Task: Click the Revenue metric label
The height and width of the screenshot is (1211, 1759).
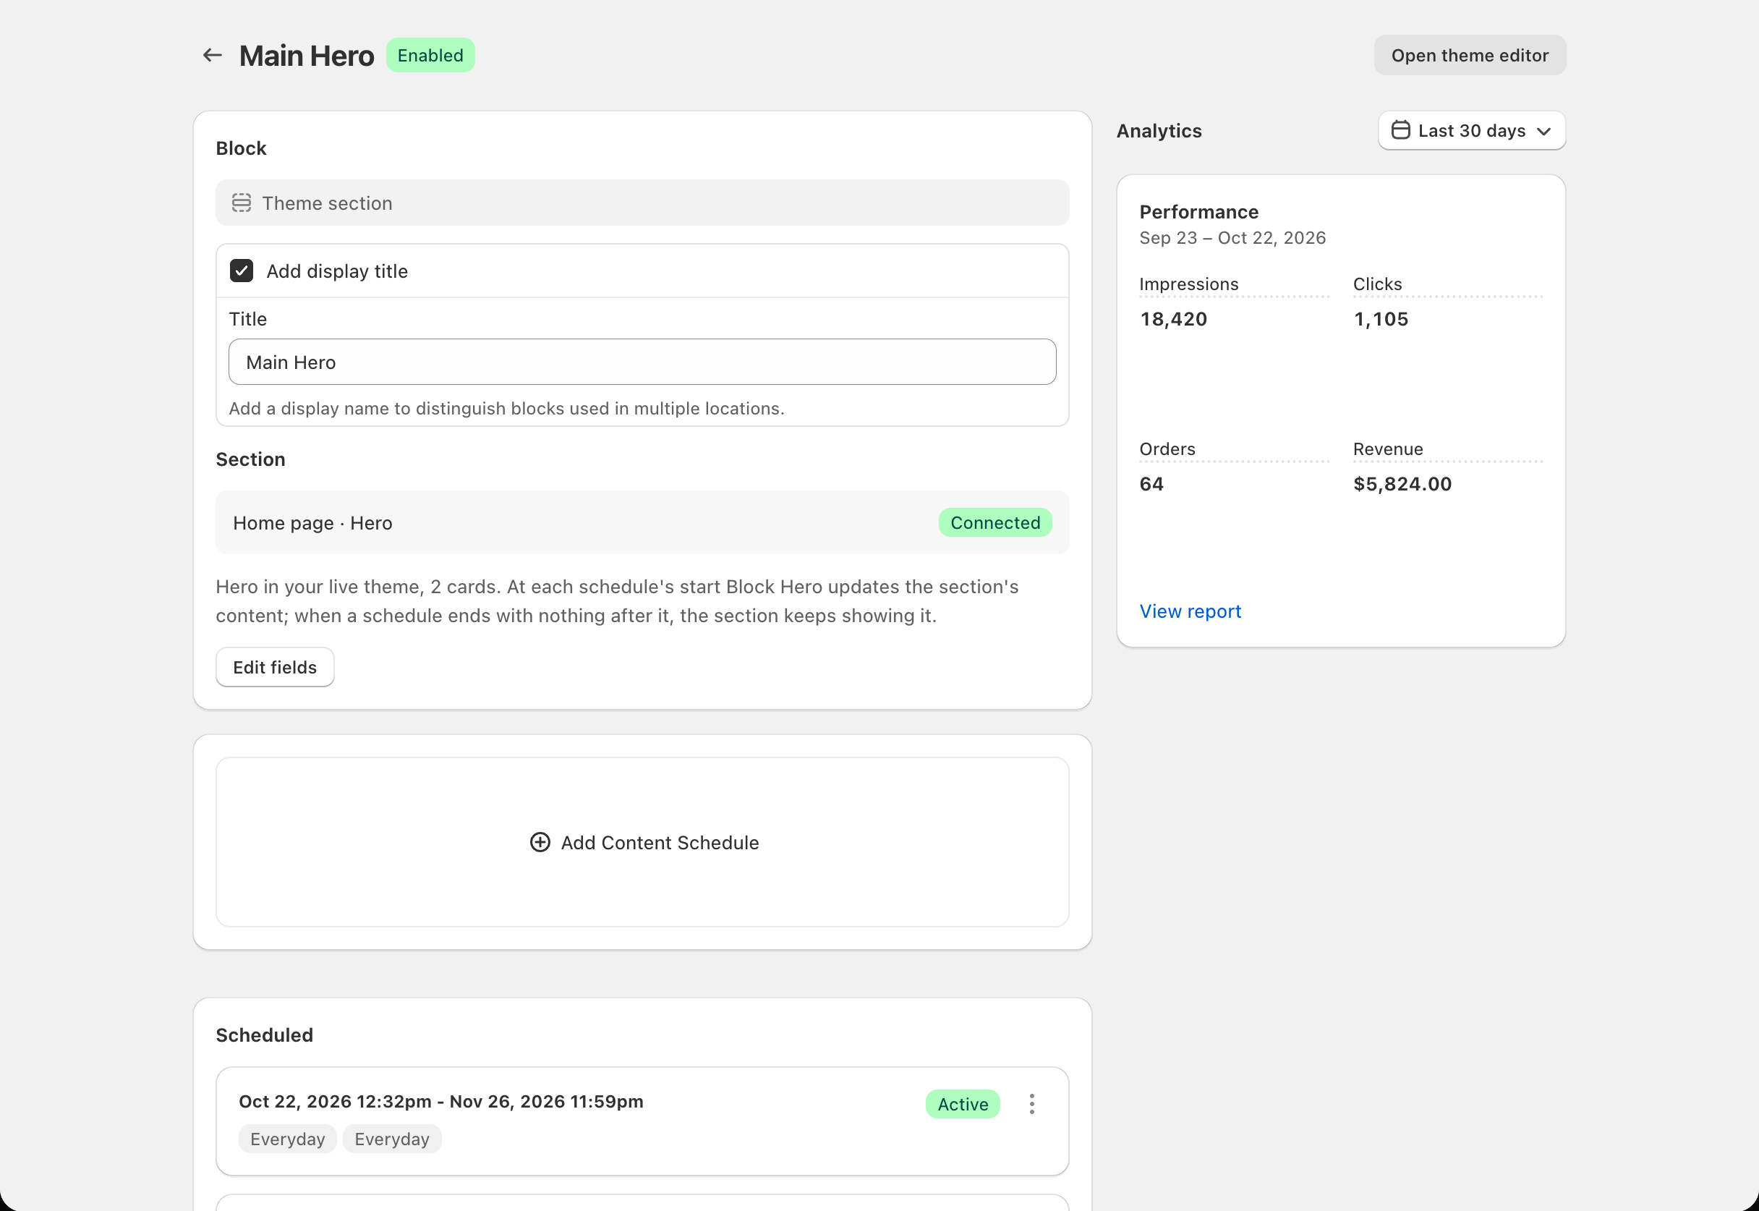Action: [x=1388, y=449]
